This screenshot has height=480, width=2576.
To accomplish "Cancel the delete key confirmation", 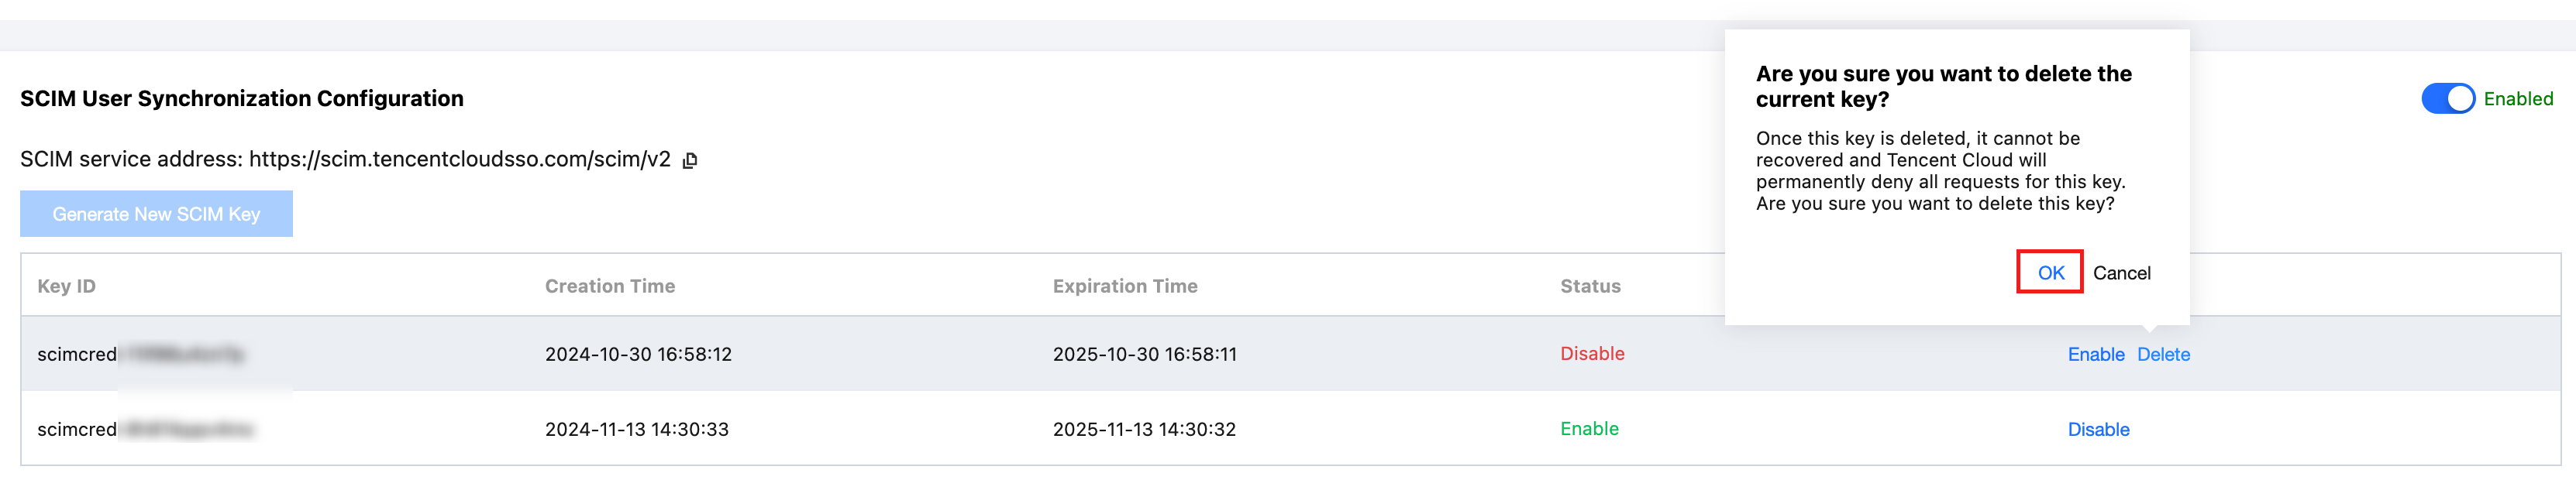I will click(2121, 273).
